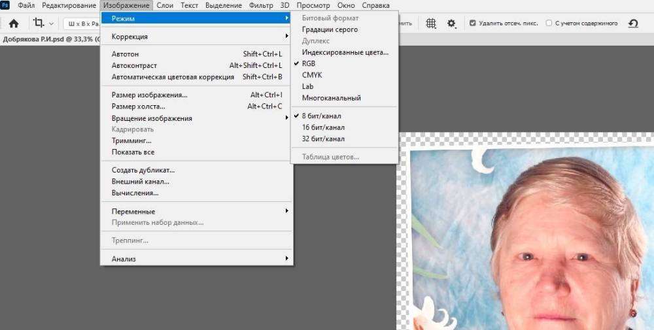Select the Crop tool icon
The width and height of the screenshot is (654, 330).
tap(39, 24)
